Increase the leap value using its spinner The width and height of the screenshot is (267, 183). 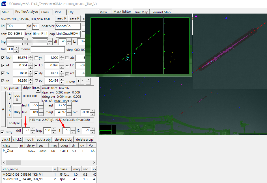coord(53,129)
